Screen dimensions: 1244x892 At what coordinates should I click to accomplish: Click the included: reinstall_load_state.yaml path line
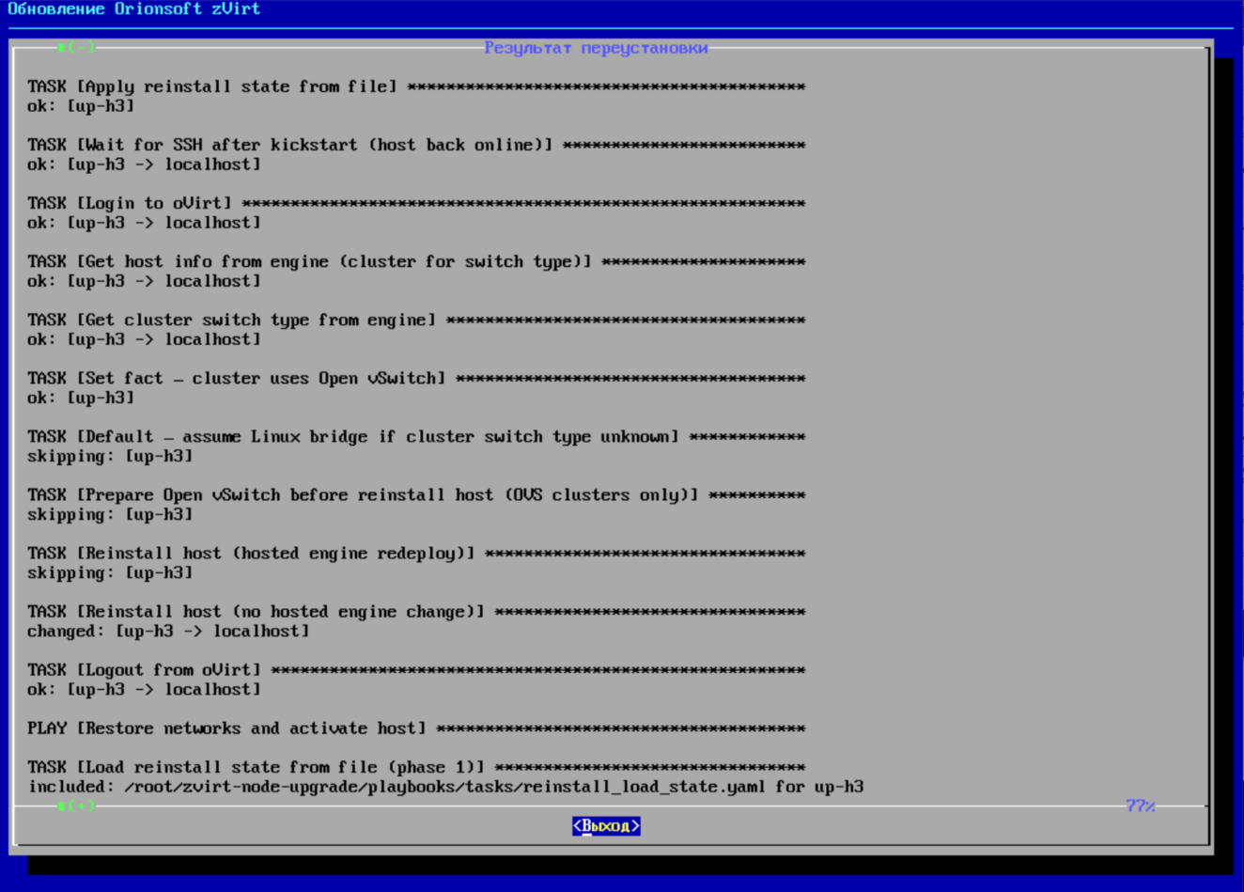pyautogui.click(x=445, y=787)
